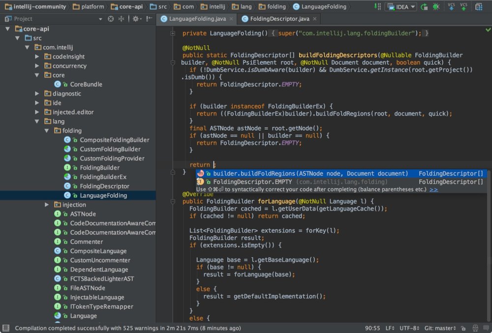Click scroll from source target icon

(x=111, y=19)
